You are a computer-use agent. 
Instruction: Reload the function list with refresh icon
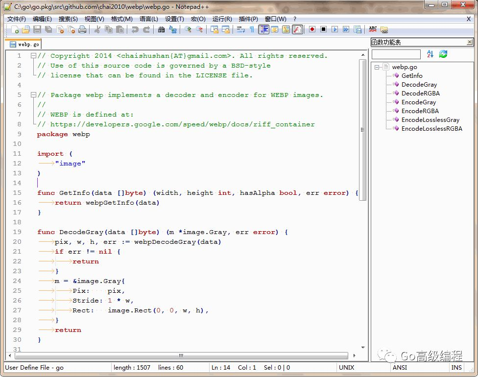[443, 54]
